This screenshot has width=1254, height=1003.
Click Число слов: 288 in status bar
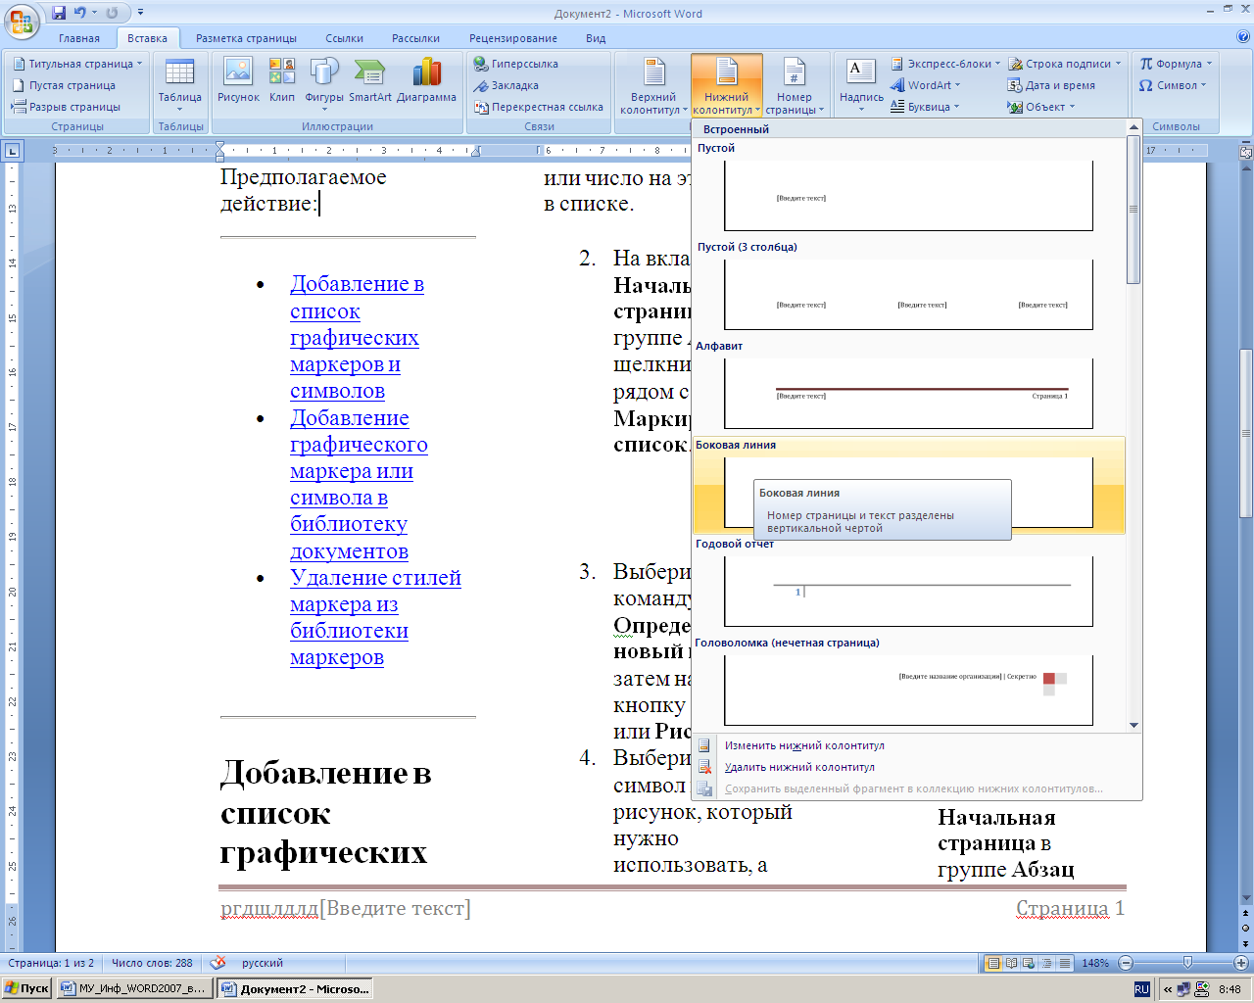tap(152, 963)
